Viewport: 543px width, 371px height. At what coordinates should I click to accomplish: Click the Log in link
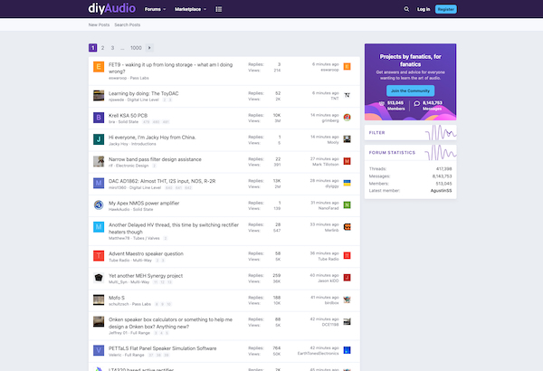tap(424, 9)
